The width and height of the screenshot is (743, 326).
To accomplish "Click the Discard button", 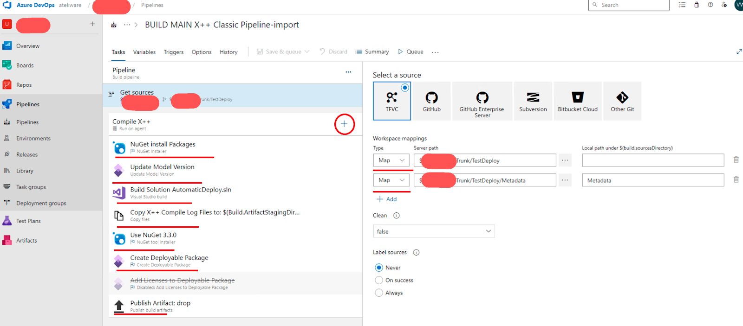I will (333, 52).
